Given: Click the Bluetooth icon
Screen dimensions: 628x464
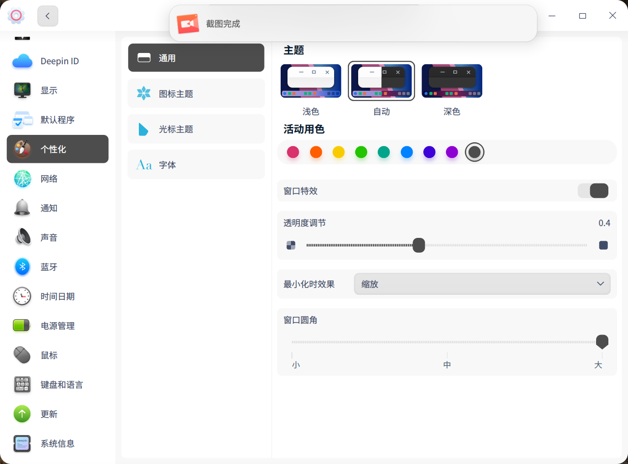Looking at the screenshot, I should point(22,267).
